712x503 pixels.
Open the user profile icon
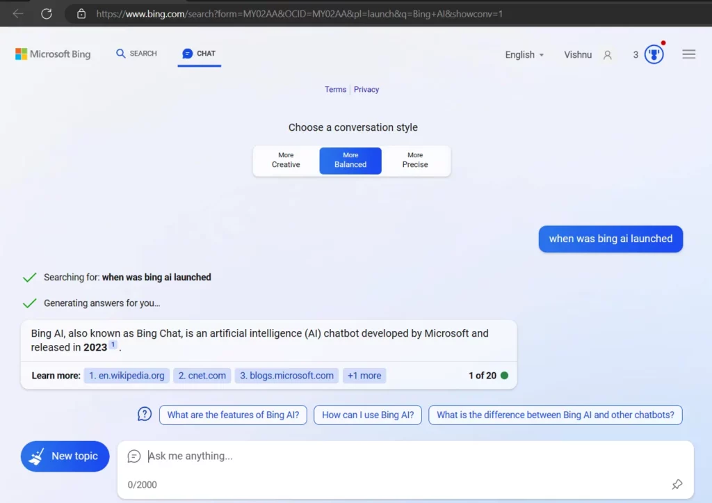click(x=607, y=55)
